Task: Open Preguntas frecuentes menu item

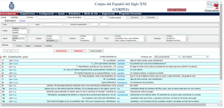Action: pos(130,14)
